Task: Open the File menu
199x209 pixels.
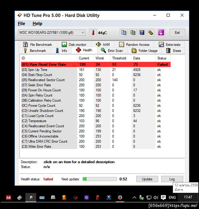Action: pos(22,24)
